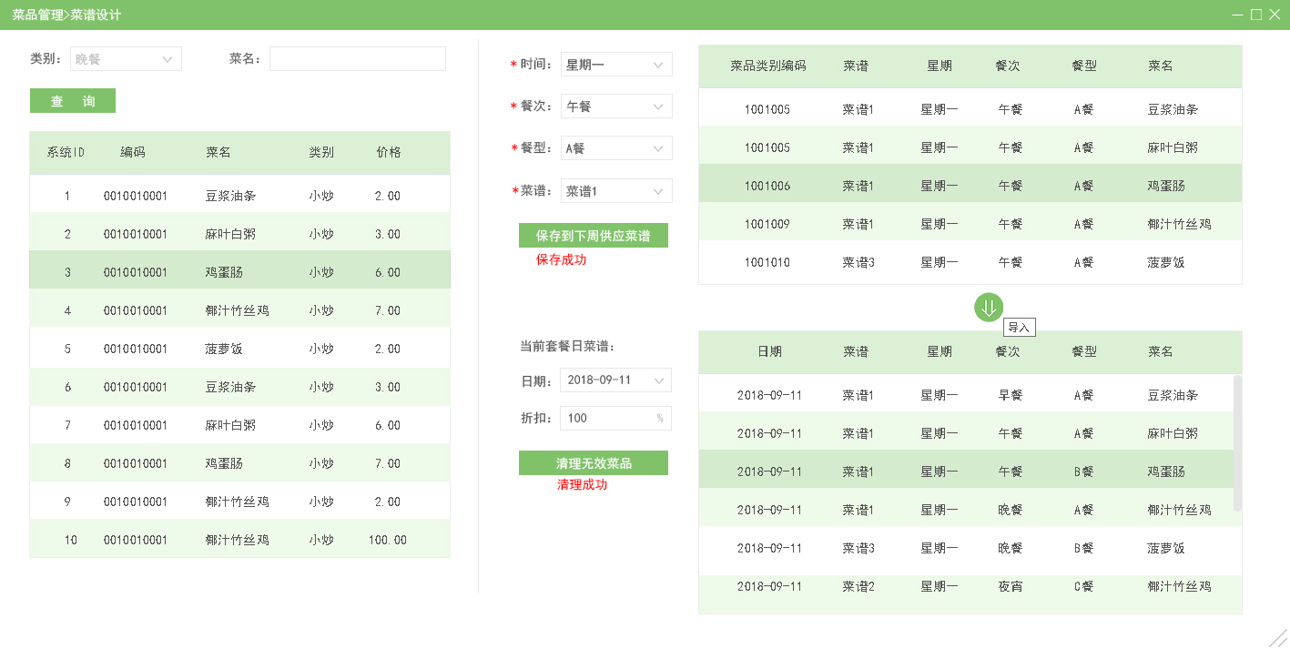Screen dimensions: 1290x649
Task: Open the 类别 dropdown showing 晚餐
Action: tap(126, 57)
